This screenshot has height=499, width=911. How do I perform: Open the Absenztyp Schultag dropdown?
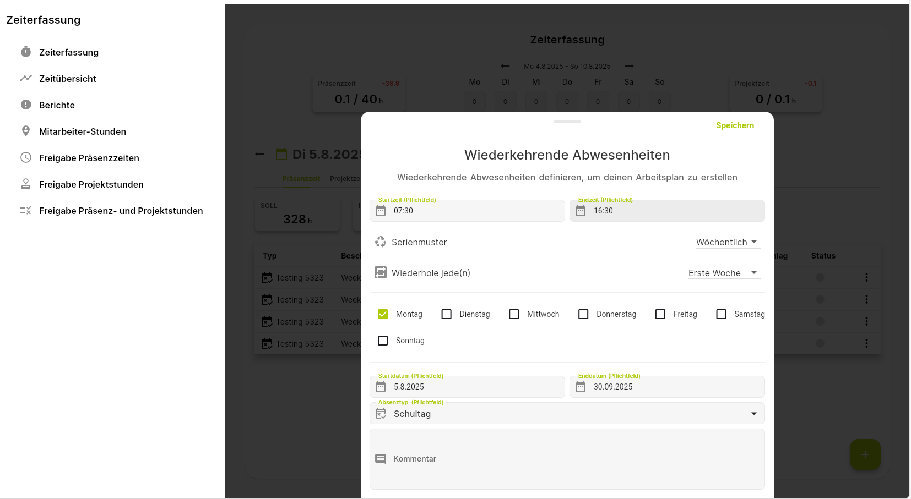click(x=567, y=413)
